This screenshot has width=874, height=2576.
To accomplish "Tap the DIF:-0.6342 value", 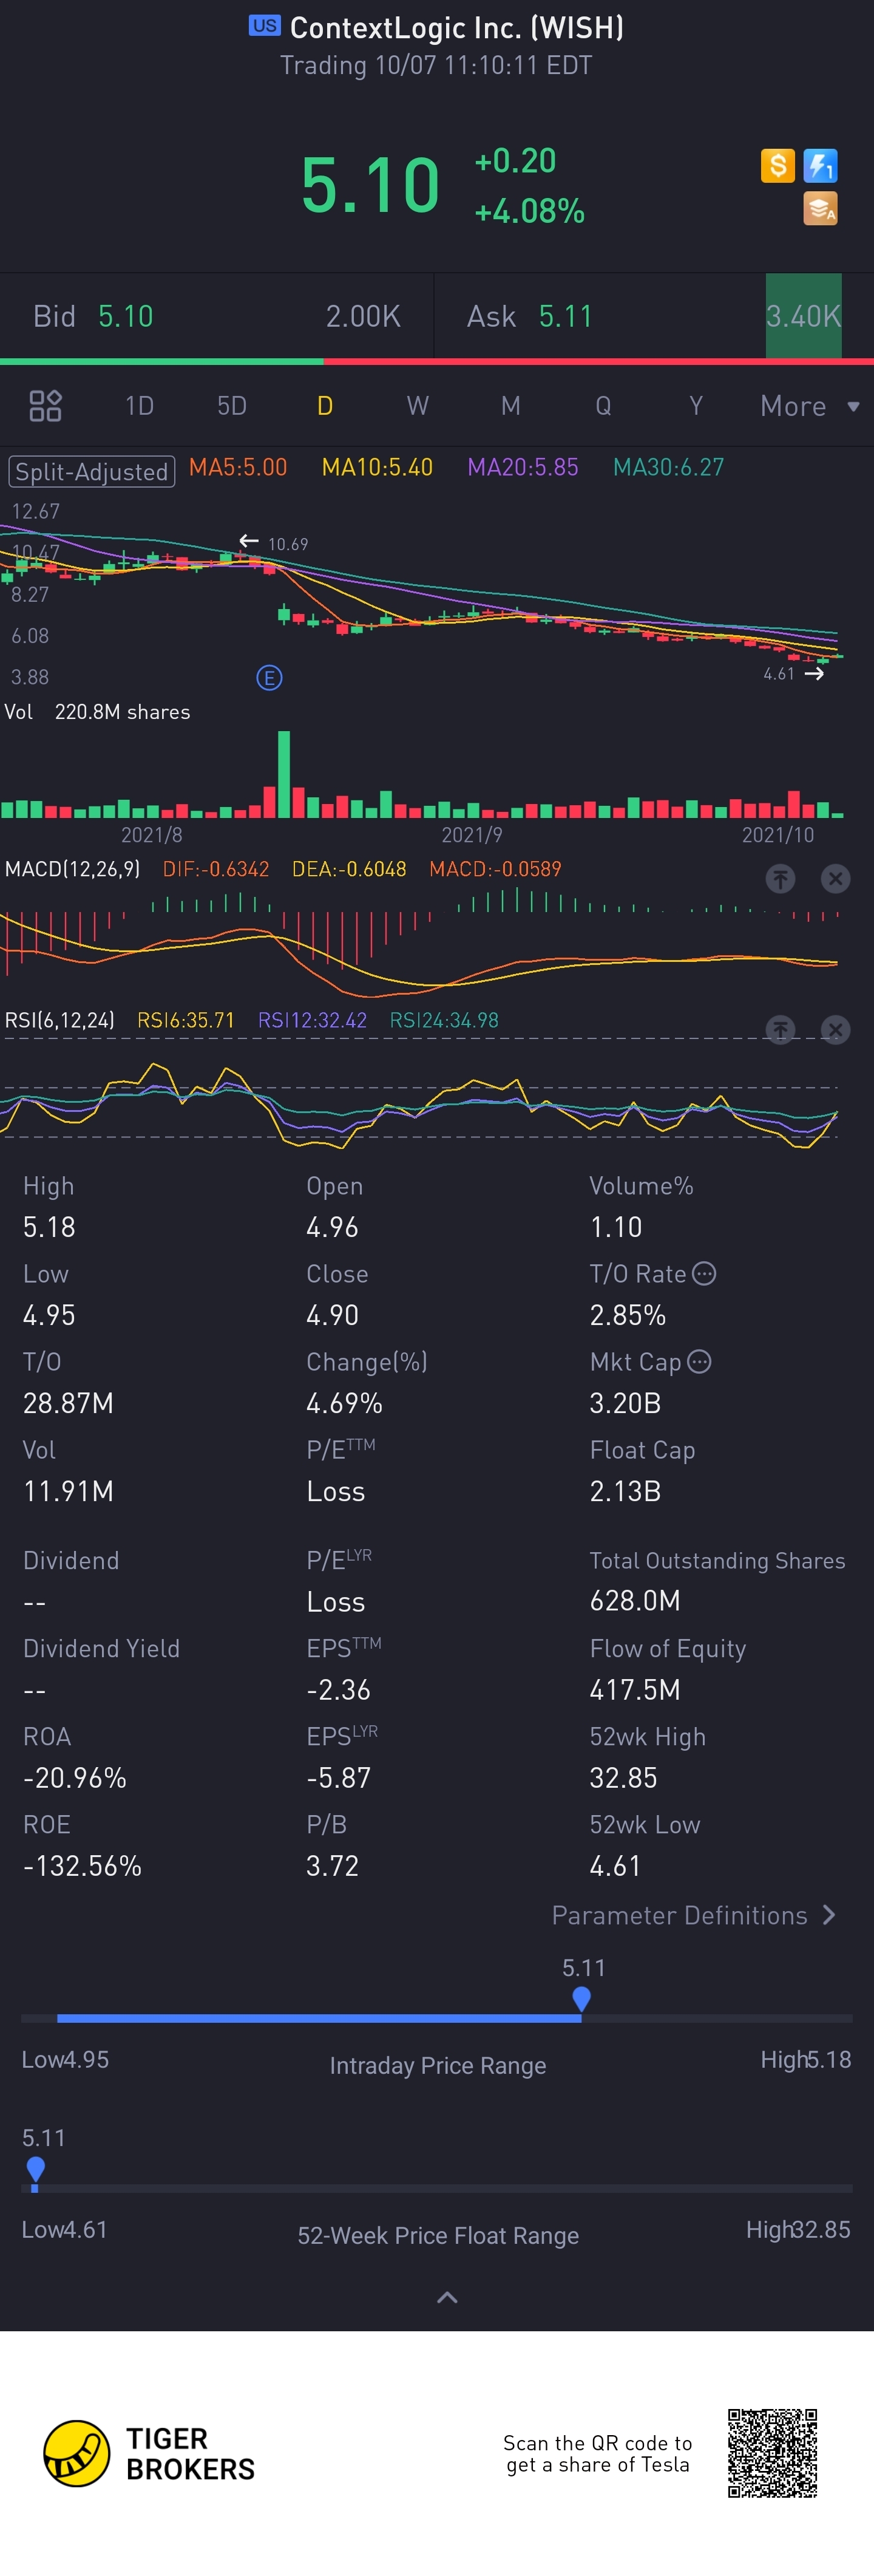I will click(216, 869).
